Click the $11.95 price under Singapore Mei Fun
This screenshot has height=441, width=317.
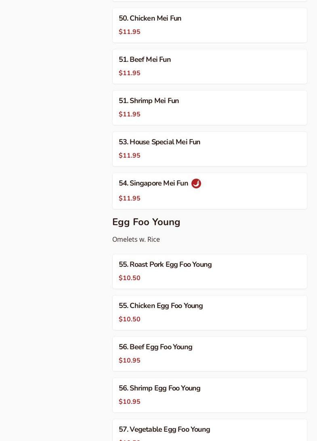pyautogui.click(x=130, y=198)
